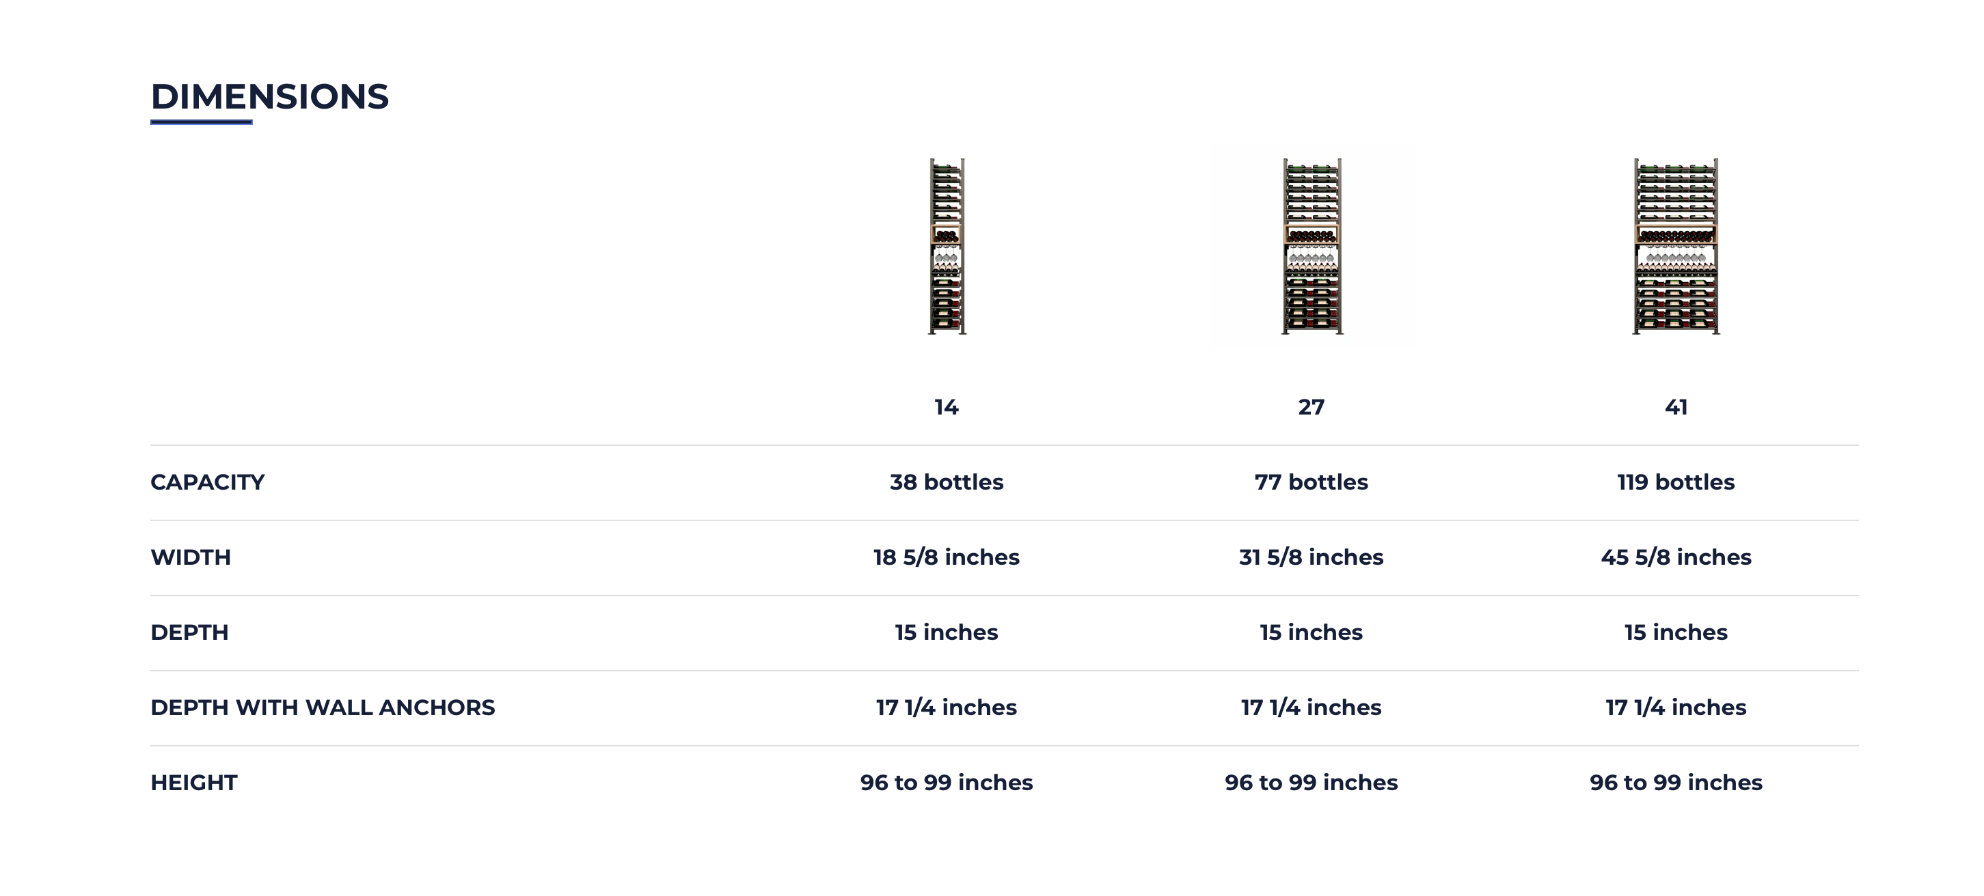Viewport: 1984px width, 896px height.
Task: Click the "45 5/8 inches" width value
Action: click(1676, 557)
